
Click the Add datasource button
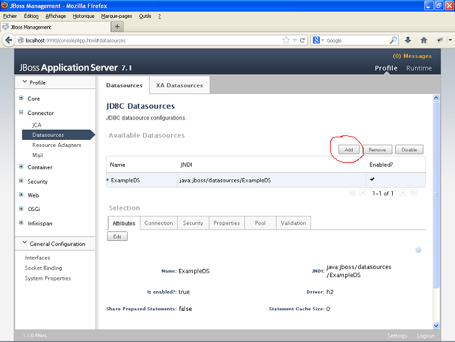click(x=348, y=150)
